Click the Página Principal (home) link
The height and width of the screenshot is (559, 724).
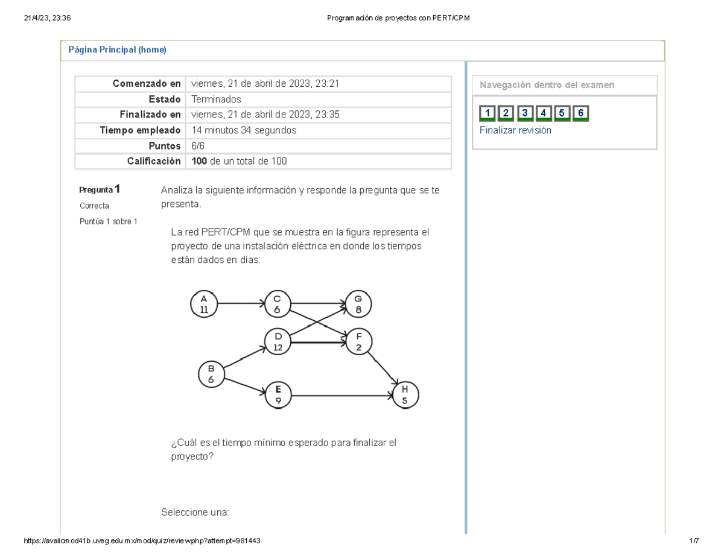pos(118,49)
